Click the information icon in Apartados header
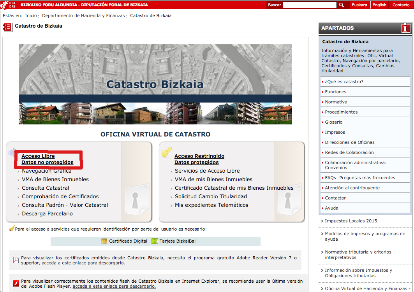Image resolution: width=414 pixels, height=292 pixels. click(x=405, y=28)
